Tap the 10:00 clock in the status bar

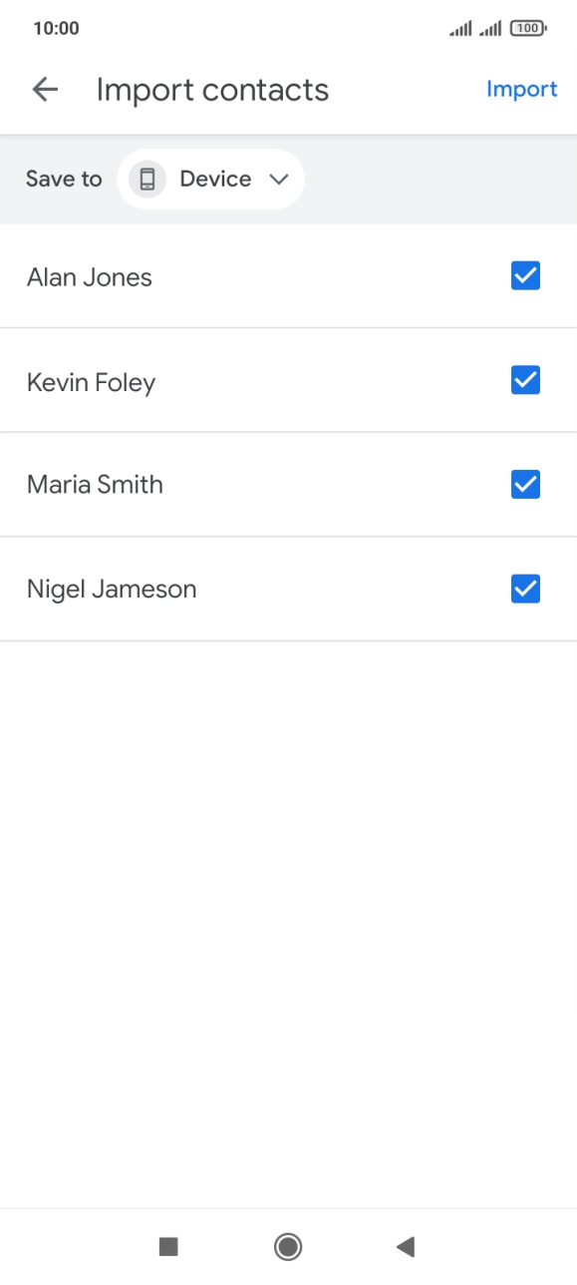pyautogui.click(x=57, y=28)
